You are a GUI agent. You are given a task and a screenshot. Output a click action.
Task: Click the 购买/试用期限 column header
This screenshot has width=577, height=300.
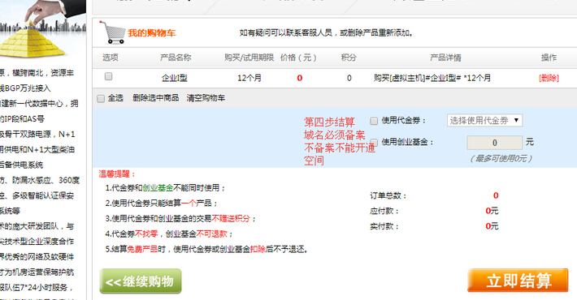(249, 58)
